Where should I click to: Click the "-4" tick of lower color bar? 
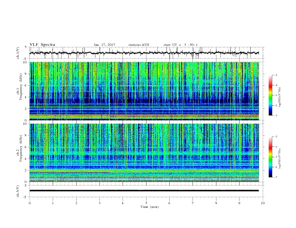(x=275, y=147)
